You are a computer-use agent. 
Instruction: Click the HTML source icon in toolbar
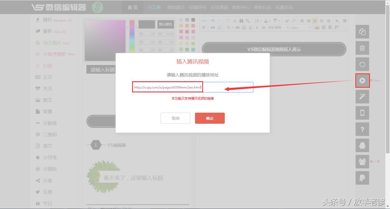(x=204, y=21)
